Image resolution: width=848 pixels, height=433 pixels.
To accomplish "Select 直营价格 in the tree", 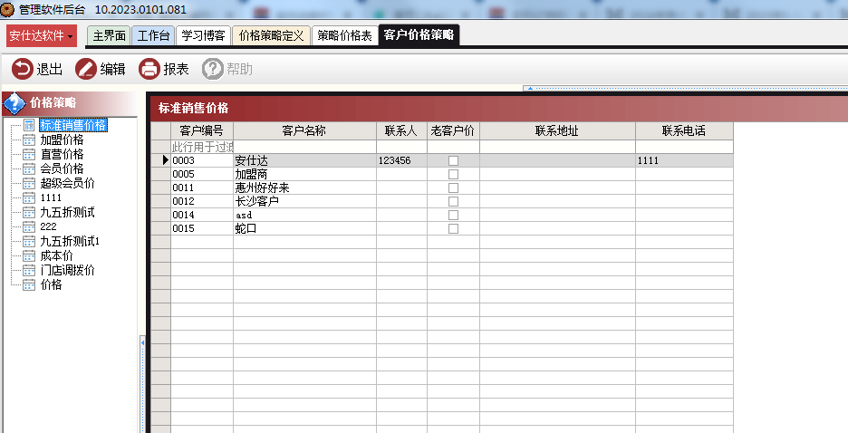I will tap(63, 155).
